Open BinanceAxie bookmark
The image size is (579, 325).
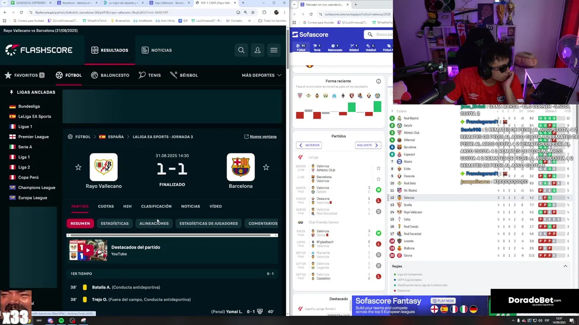[x=120, y=21]
